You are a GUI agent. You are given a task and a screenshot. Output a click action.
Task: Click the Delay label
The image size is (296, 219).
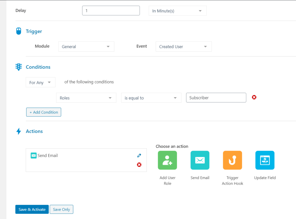click(x=21, y=10)
